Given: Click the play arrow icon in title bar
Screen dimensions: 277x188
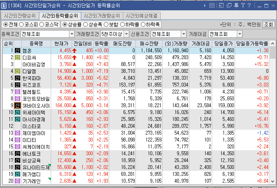Looking at the screenshot, I should (x=205, y=6).
